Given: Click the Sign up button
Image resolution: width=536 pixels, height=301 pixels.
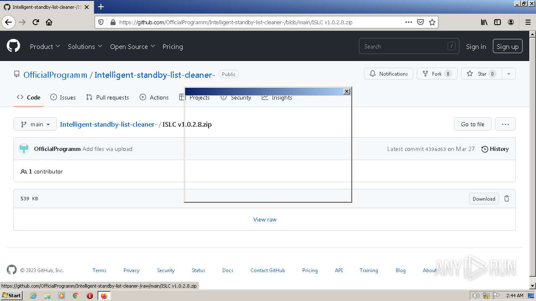Looking at the screenshot, I should (508, 46).
